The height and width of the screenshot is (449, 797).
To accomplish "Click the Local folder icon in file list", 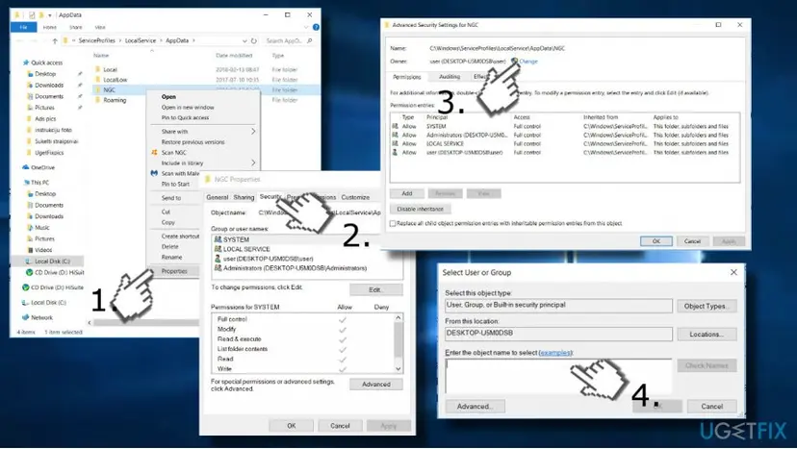I will pyautogui.click(x=97, y=69).
